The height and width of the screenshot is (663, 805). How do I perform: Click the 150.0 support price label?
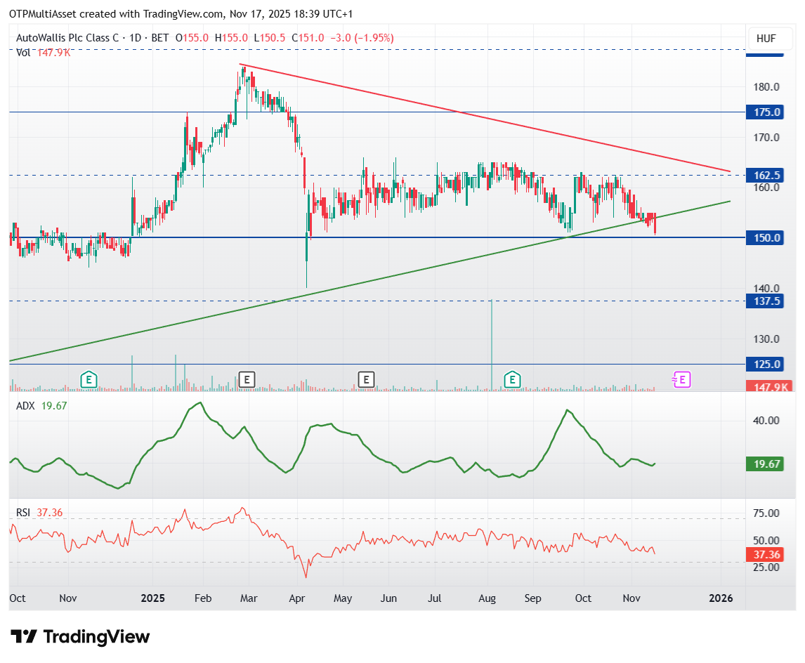point(766,238)
